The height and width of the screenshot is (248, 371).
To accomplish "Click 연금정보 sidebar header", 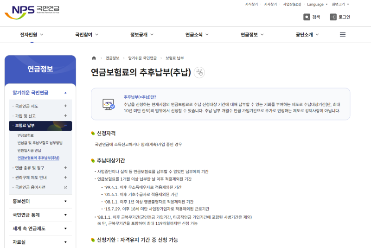I will coord(40,69).
